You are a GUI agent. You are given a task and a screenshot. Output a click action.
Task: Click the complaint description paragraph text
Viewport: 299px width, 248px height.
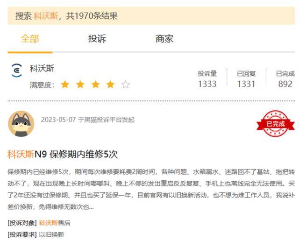(x=151, y=189)
